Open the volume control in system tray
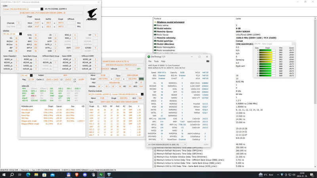Viewport: 317px width, 178px height. coord(294,175)
